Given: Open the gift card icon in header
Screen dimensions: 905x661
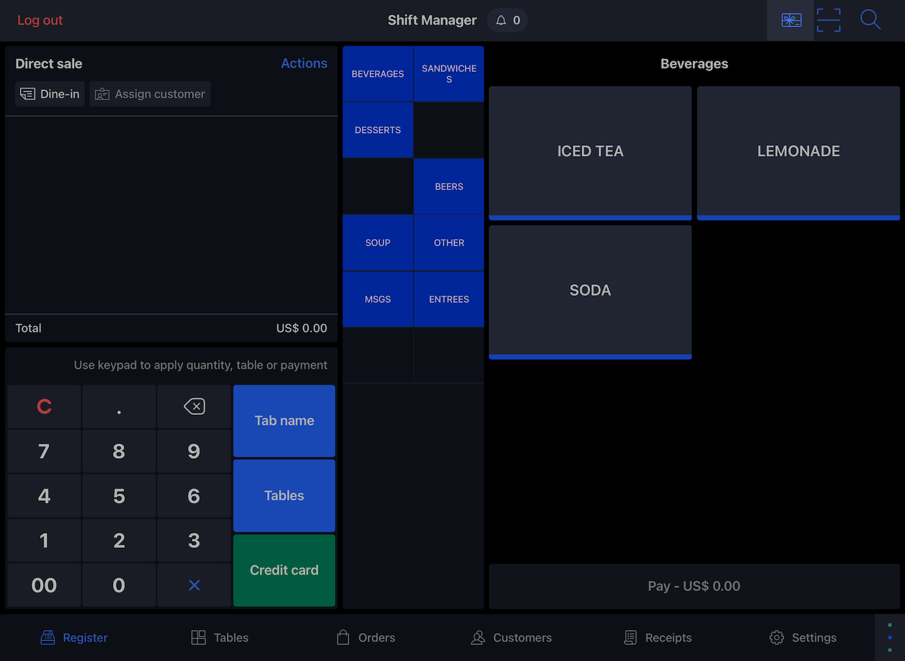Looking at the screenshot, I should pyautogui.click(x=791, y=21).
